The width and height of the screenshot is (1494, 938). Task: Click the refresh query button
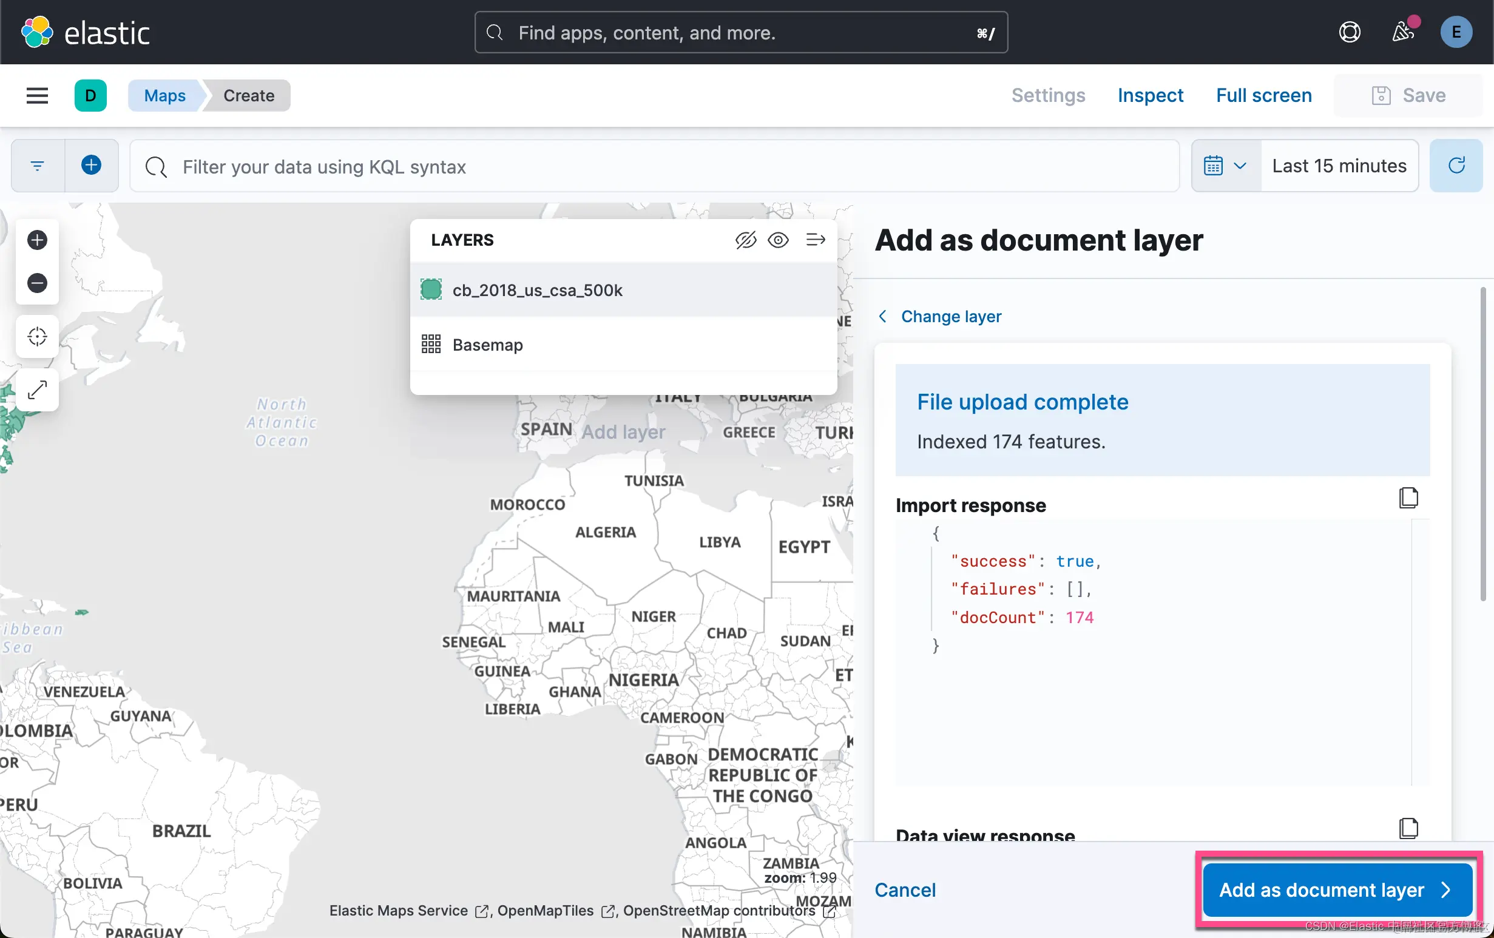1456,166
